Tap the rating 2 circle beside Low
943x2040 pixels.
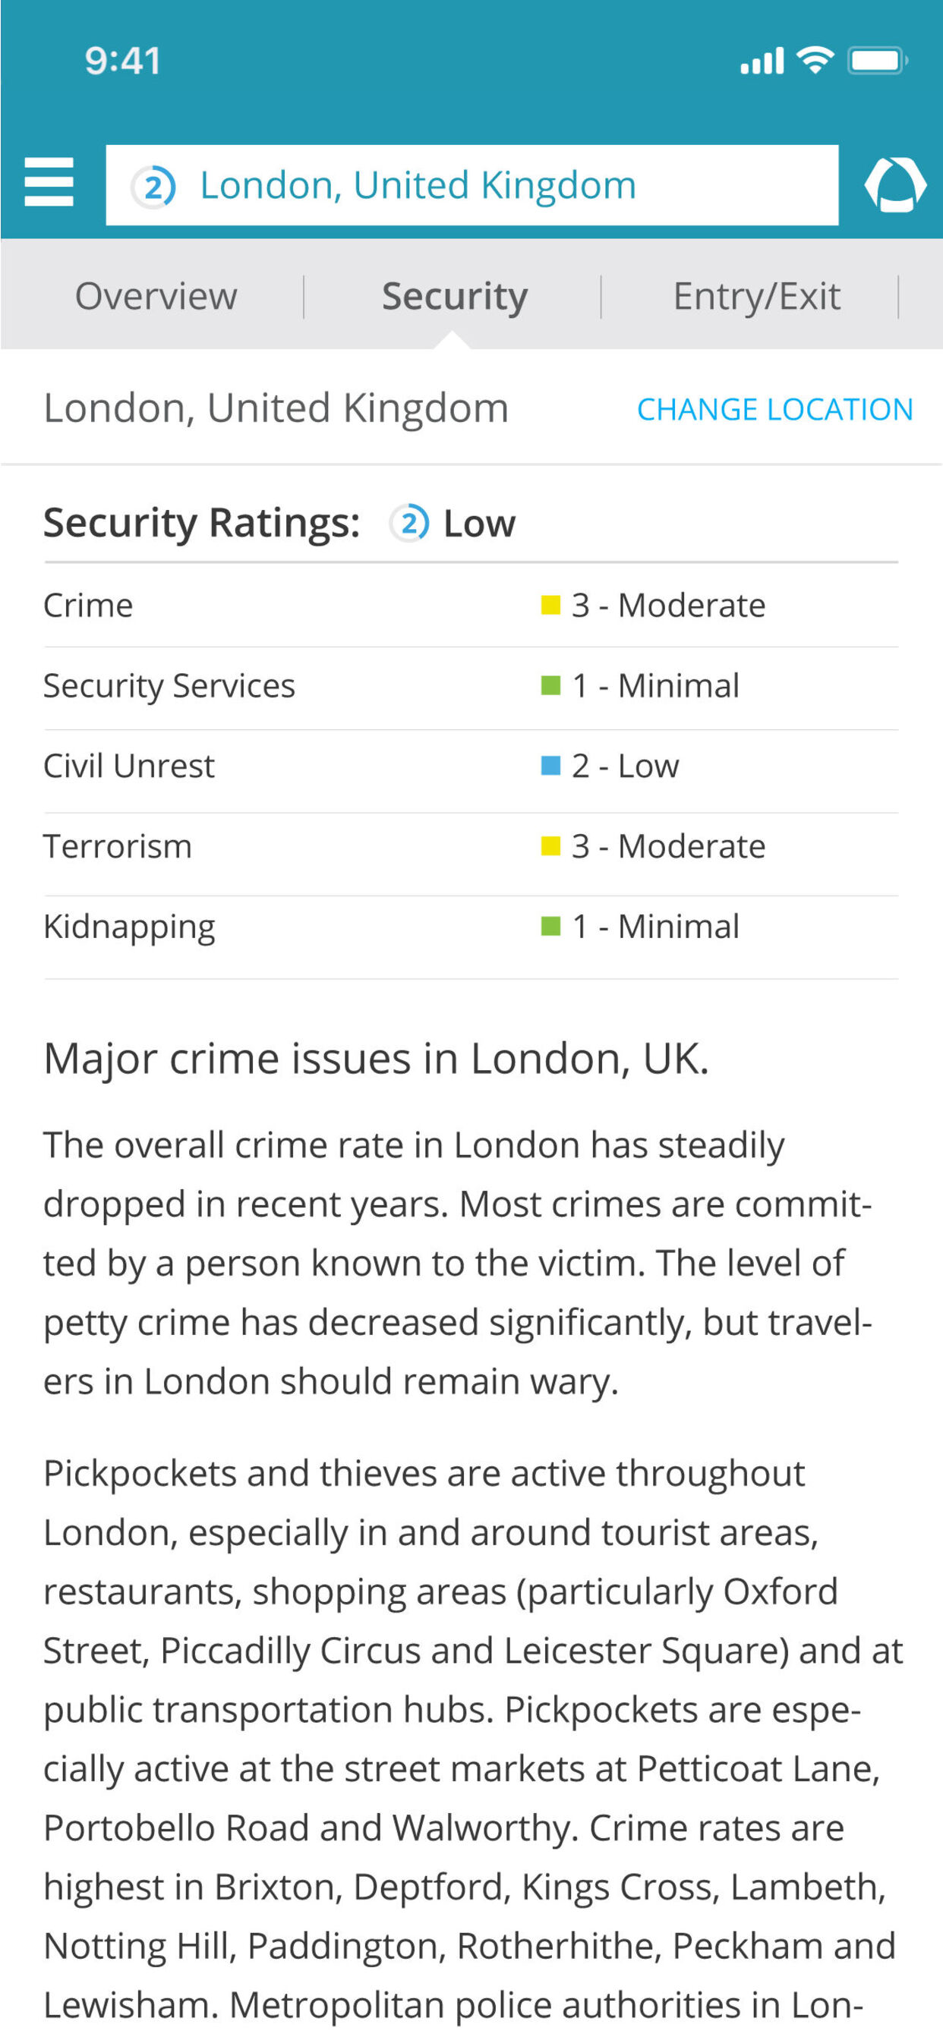[x=410, y=523]
